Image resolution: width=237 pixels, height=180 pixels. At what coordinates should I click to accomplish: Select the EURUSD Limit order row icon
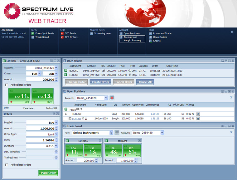[x=66, y=70]
